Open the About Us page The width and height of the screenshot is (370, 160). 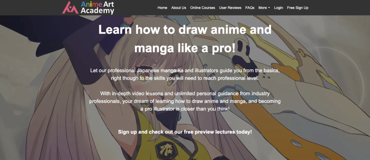pos(178,8)
